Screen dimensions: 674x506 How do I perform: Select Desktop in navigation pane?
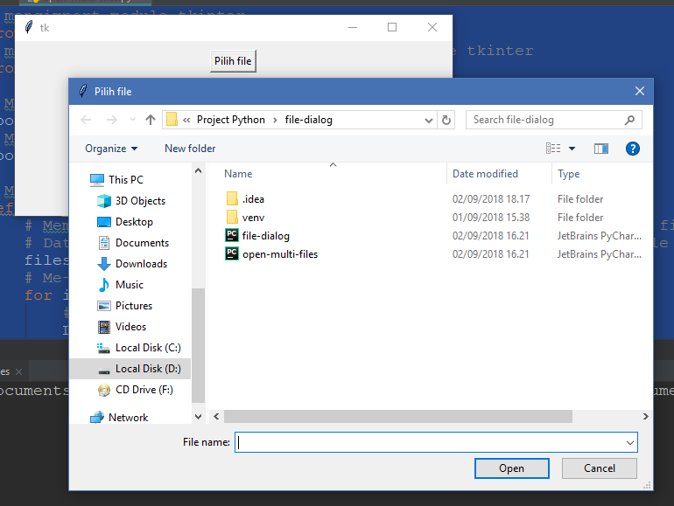point(134,222)
